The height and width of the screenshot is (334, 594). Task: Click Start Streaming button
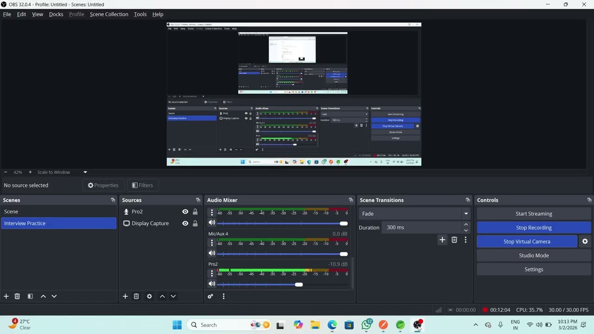point(534,213)
